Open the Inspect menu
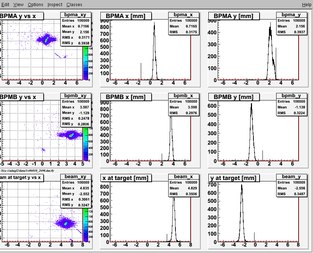The height and width of the screenshot is (253, 313). click(55, 4)
